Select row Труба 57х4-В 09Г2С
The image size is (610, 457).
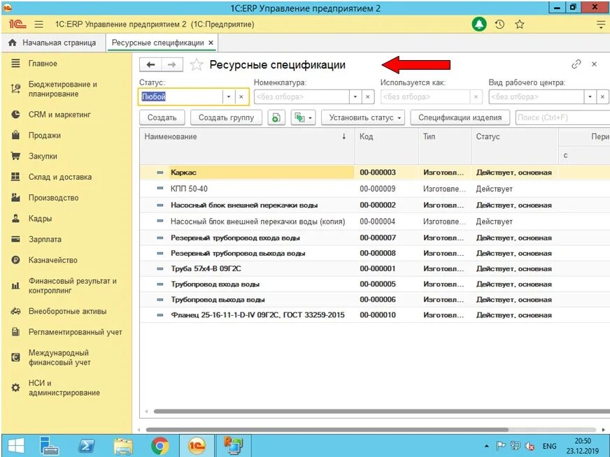pos(375,269)
